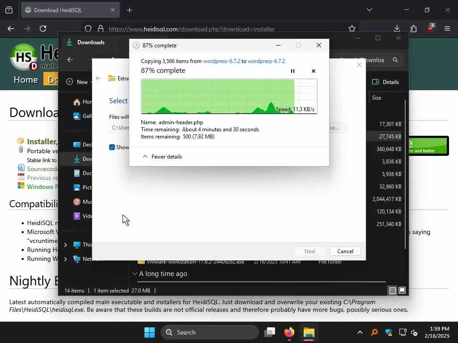The width and height of the screenshot is (458, 343).
Task: Open the destination wordpress-6.7.2 link
Action: (x=266, y=61)
